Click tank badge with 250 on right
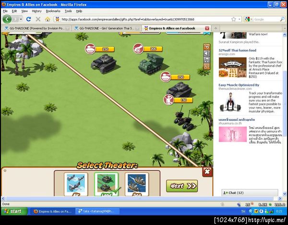288x225 pixels. 175,77
